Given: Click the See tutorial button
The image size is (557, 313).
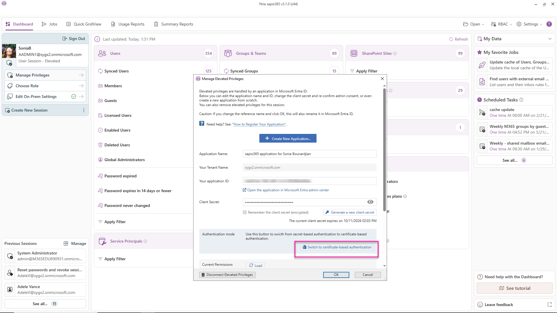Looking at the screenshot, I should [x=514, y=288].
